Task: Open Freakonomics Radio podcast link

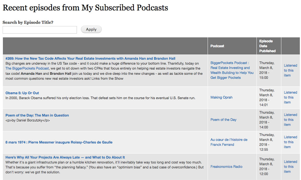Action: (x=226, y=167)
